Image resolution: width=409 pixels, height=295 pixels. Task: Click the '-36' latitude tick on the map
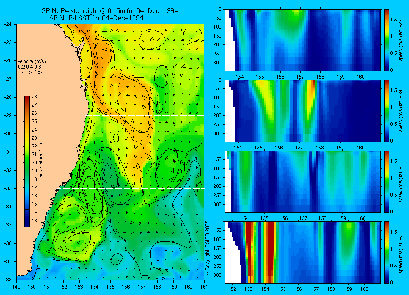(x=7, y=243)
